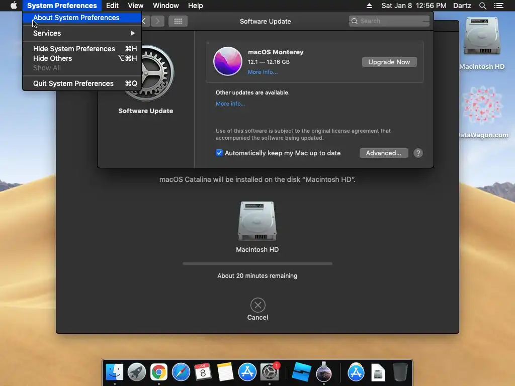Open the Help menu
This screenshot has height=386, width=515.
click(x=196, y=6)
